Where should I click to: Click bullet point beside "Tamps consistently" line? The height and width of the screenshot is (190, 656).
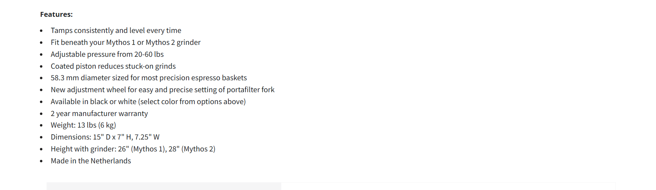(x=41, y=31)
